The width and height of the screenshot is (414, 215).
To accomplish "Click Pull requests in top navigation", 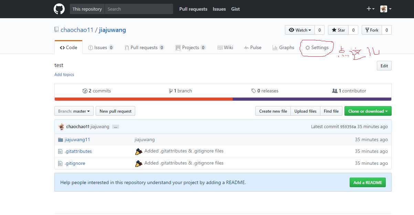I will pos(193,9).
